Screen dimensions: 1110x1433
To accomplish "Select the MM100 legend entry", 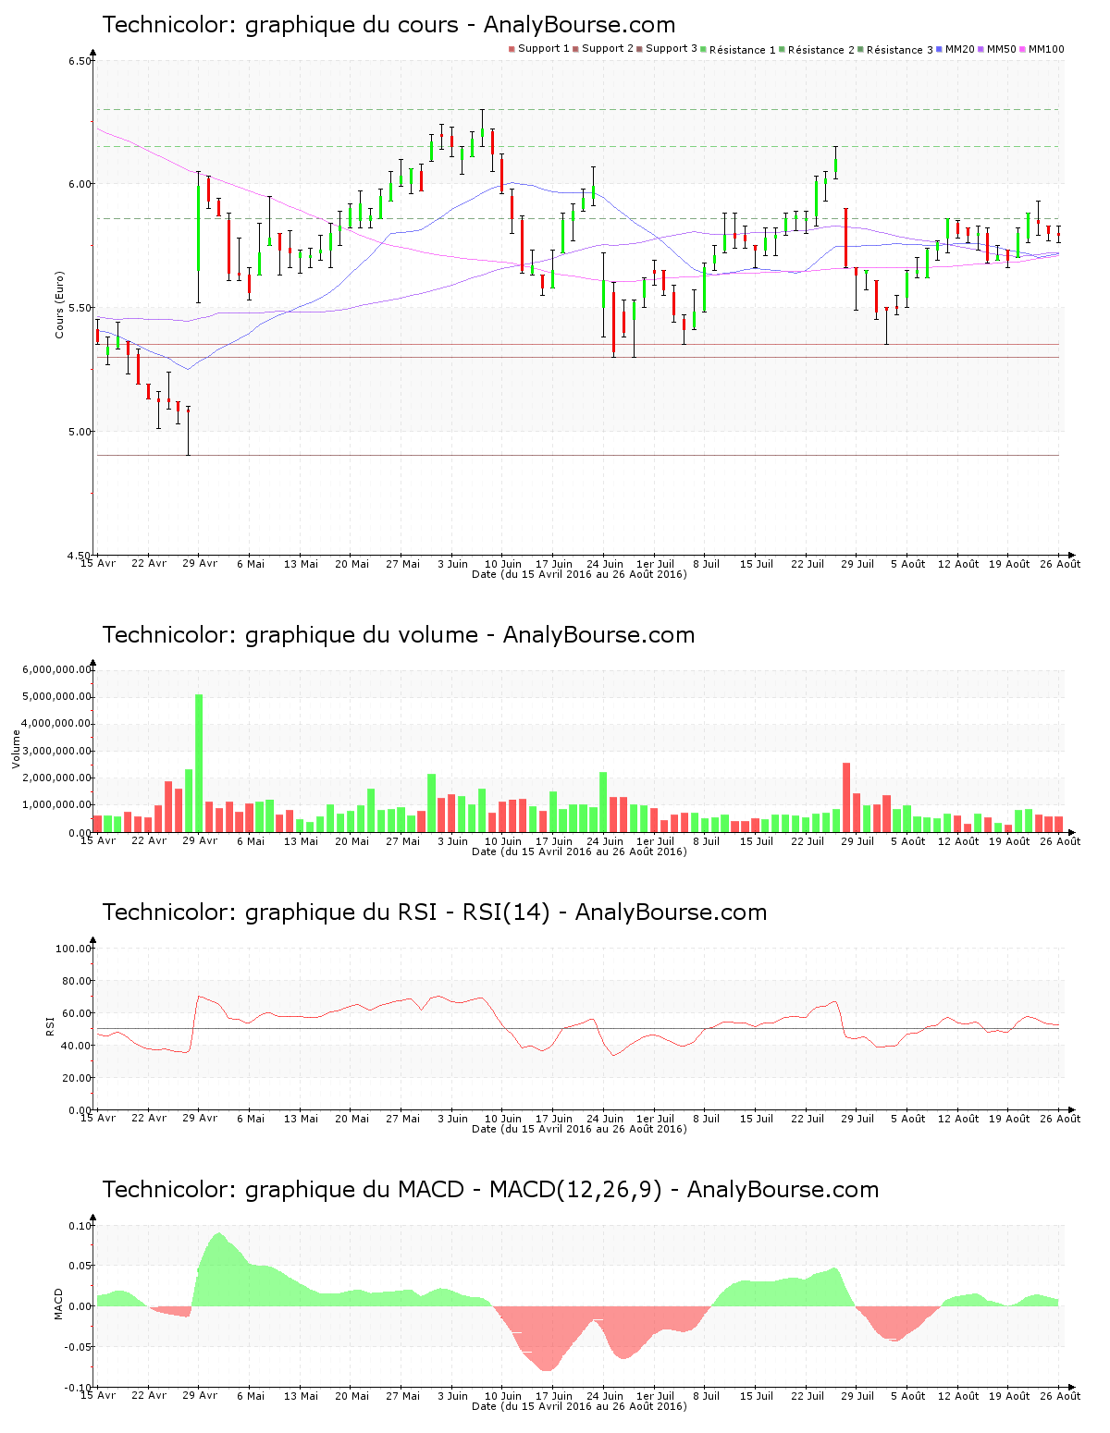I will click(1046, 49).
